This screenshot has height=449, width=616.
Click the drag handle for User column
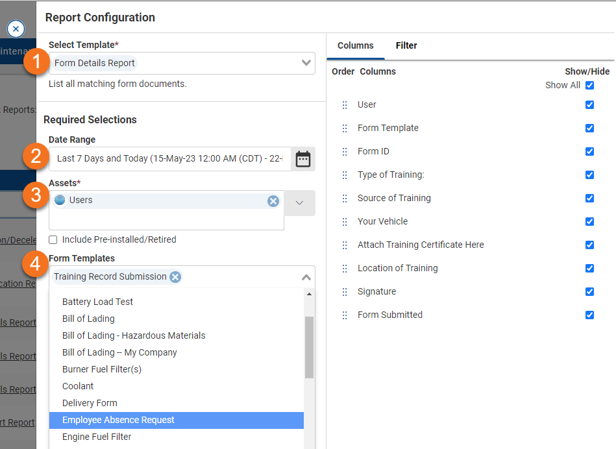pyautogui.click(x=345, y=105)
